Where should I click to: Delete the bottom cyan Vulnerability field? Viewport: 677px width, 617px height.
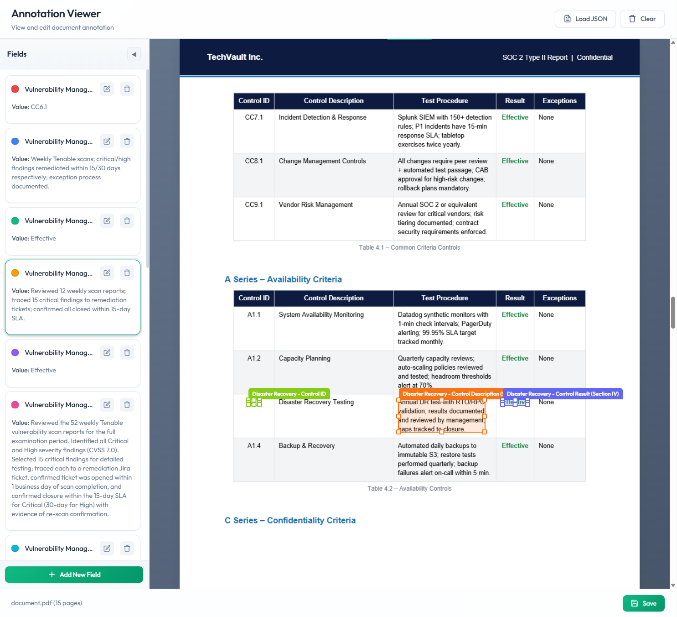pos(127,548)
